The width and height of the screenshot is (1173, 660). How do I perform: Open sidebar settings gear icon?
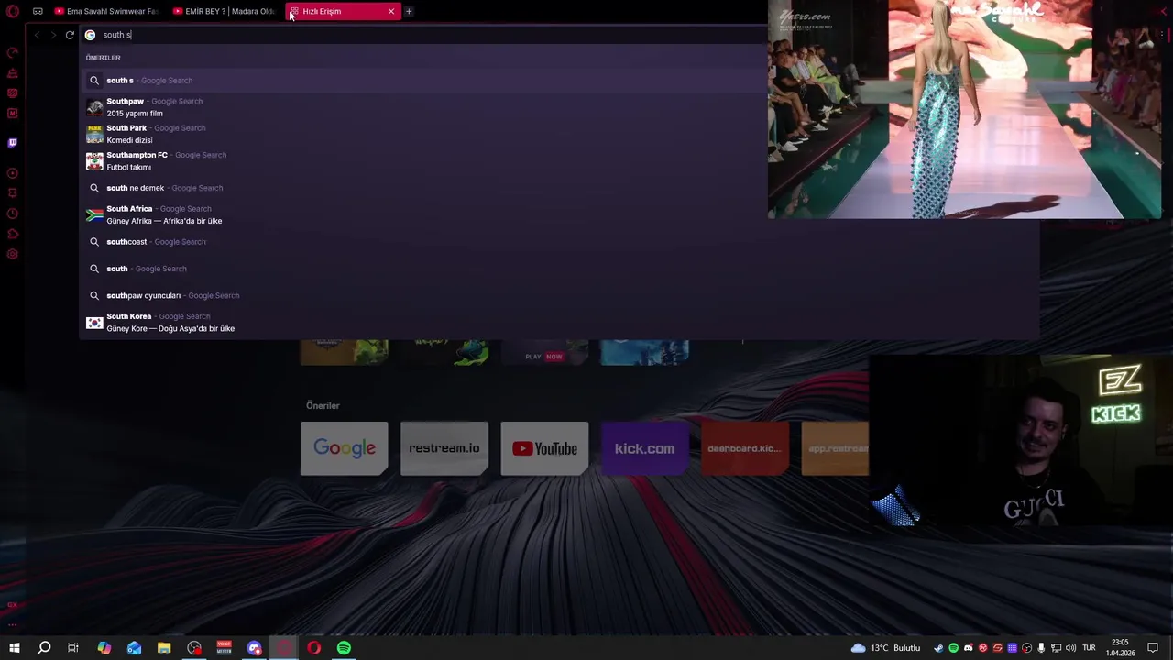click(13, 254)
